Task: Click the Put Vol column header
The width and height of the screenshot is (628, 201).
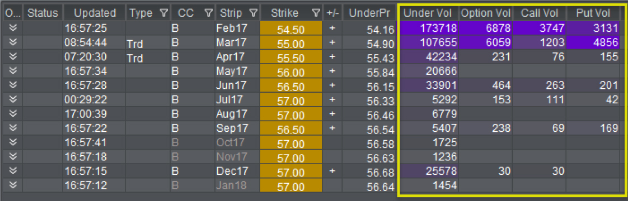Action: click(593, 13)
